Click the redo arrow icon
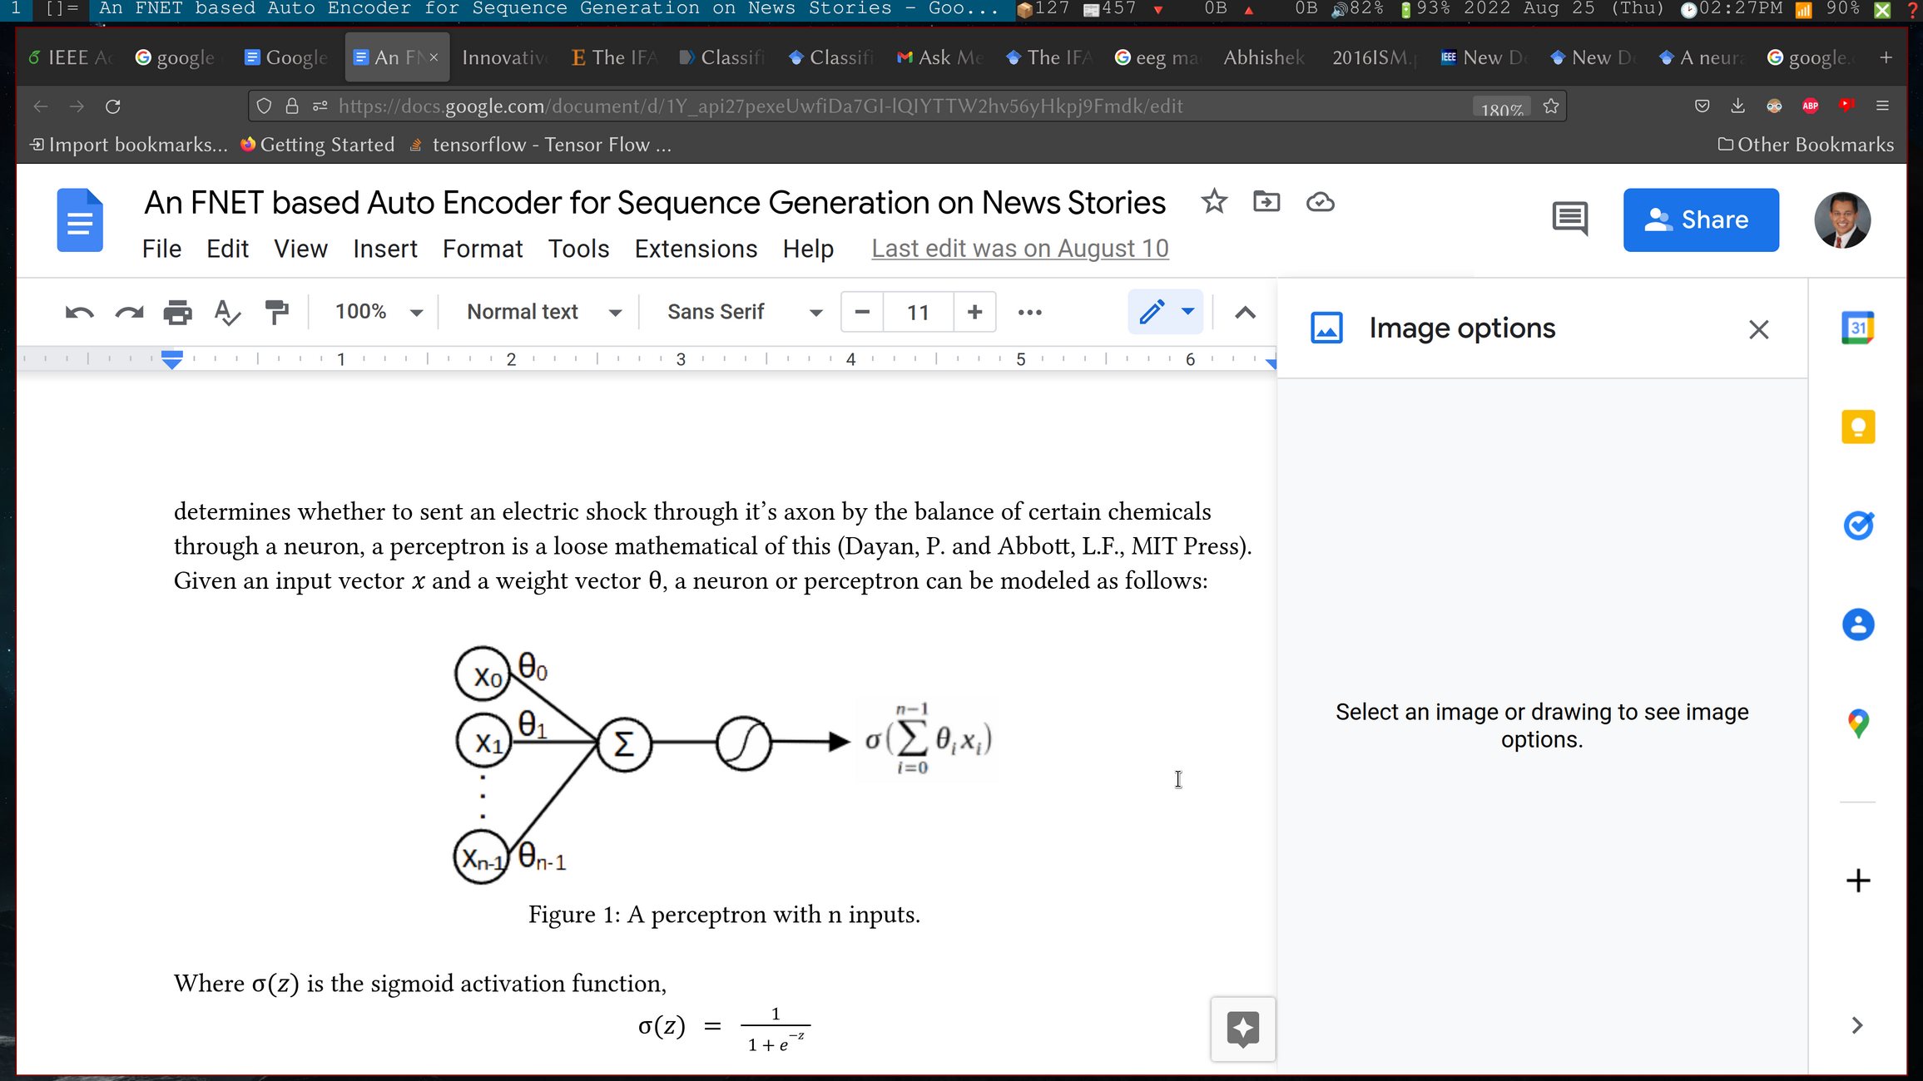The width and height of the screenshot is (1923, 1081). [x=129, y=313]
